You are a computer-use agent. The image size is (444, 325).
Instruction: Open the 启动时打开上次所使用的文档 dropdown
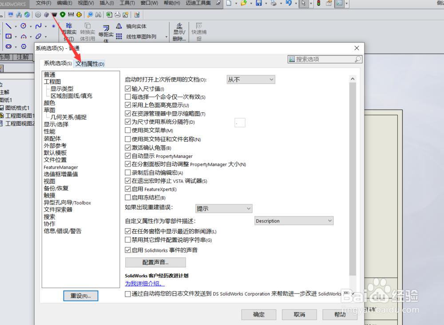coord(251,79)
